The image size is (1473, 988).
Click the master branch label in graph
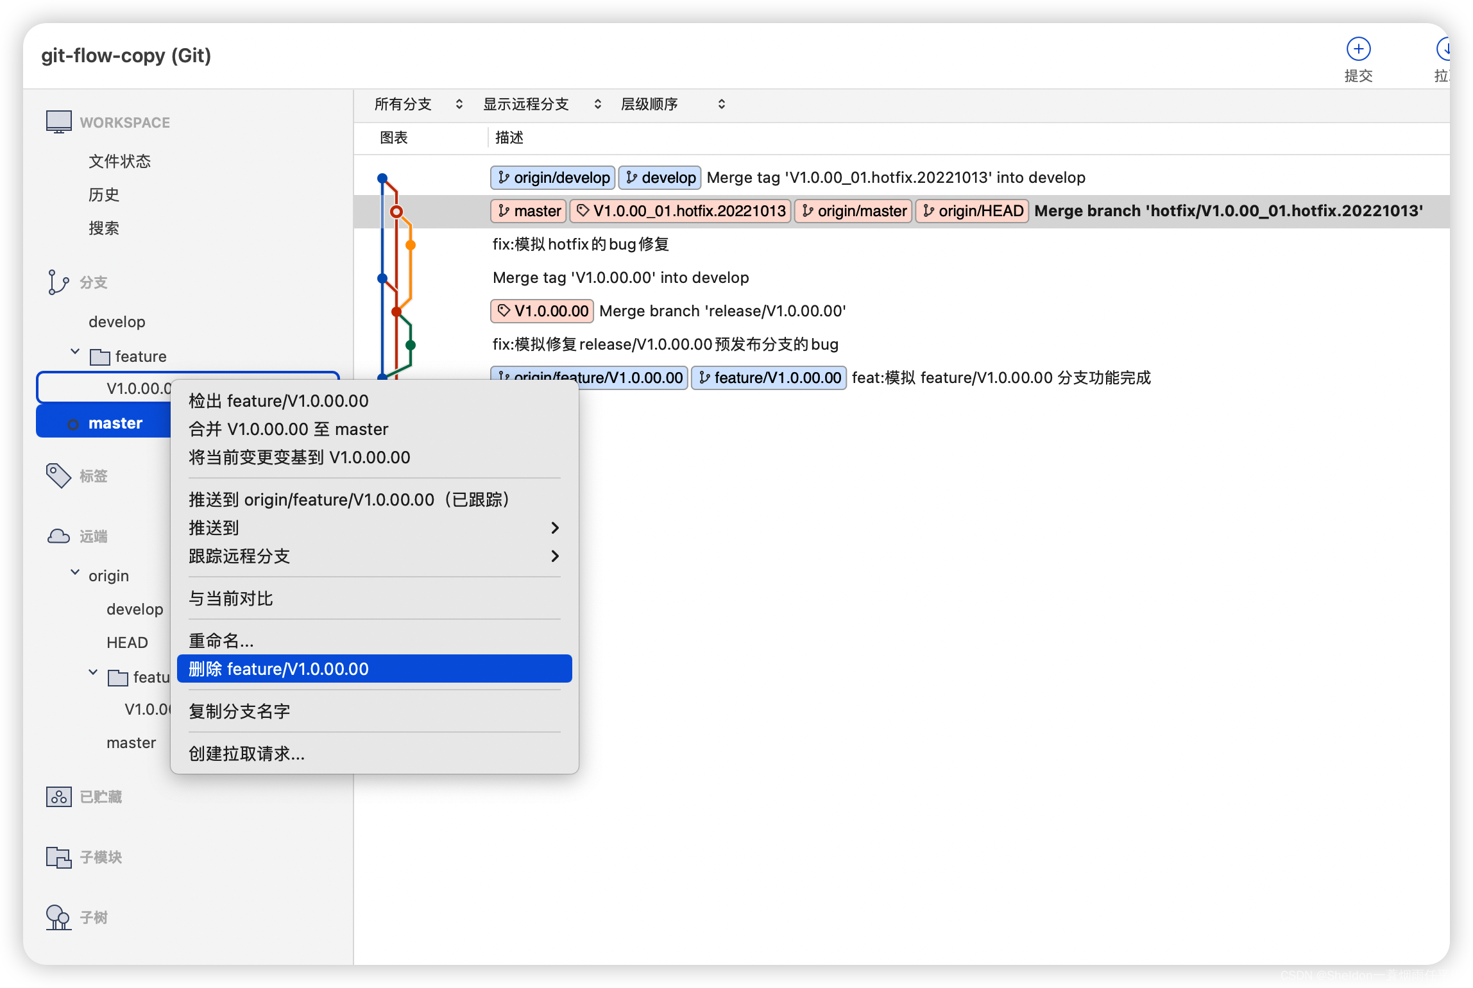(x=529, y=211)
